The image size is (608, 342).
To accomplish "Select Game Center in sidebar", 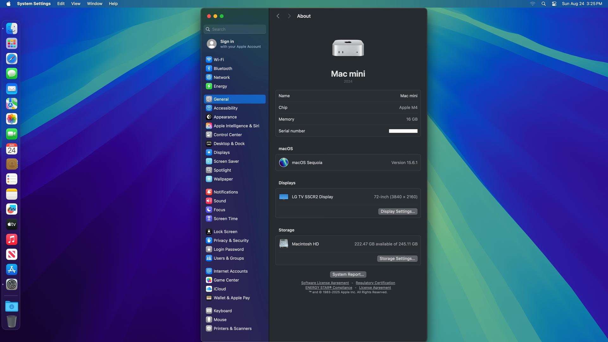I will coord(235,280).
